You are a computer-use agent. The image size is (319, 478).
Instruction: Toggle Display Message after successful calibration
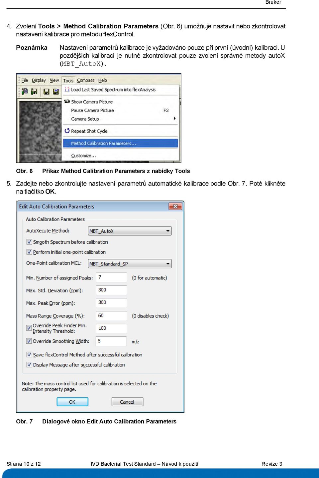29,364
